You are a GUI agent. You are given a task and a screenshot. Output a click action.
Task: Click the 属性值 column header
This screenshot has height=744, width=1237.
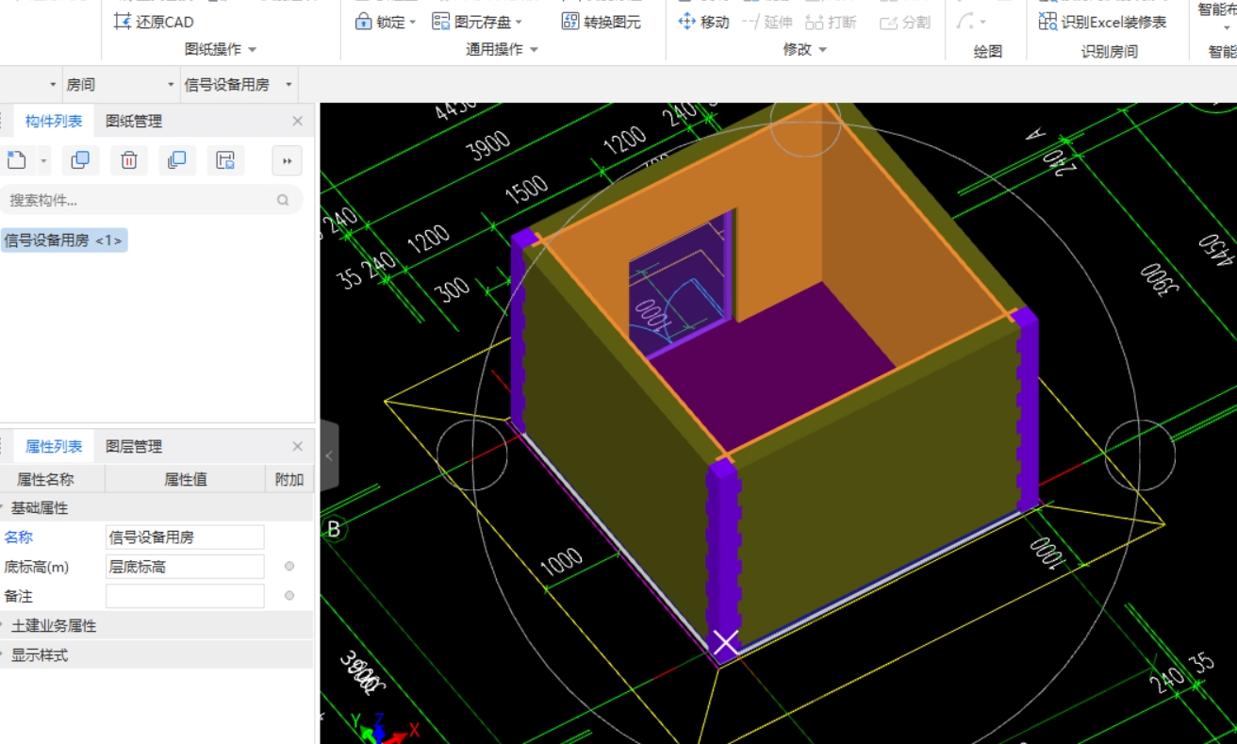185,479
